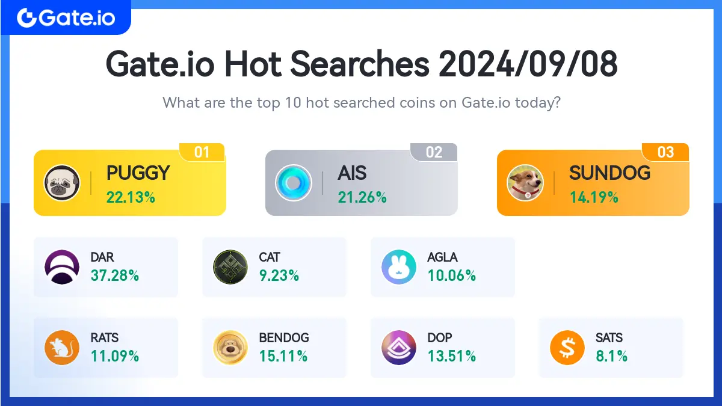The image size is (722, 406).
Task: Click the top 10 hot searched subtitle
Action: click(362, 102)
